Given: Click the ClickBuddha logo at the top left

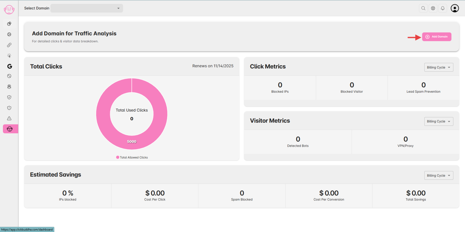Looking at the screenshot, I should 9,10.
